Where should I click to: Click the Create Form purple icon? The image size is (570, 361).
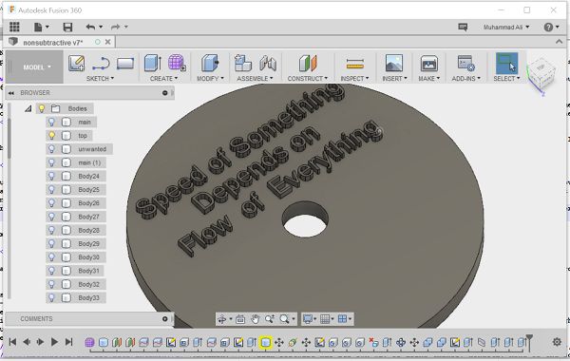click(177, 63)
